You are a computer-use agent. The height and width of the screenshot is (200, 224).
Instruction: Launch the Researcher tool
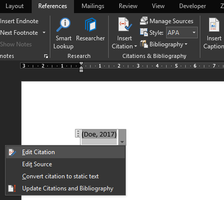91,30
